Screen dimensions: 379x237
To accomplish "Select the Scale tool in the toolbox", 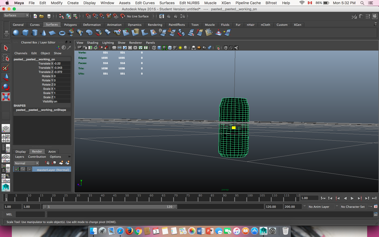I will tap(6, 97).
